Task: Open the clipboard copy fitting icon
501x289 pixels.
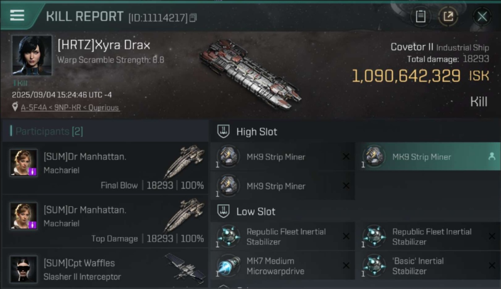Action: point(420,17)
